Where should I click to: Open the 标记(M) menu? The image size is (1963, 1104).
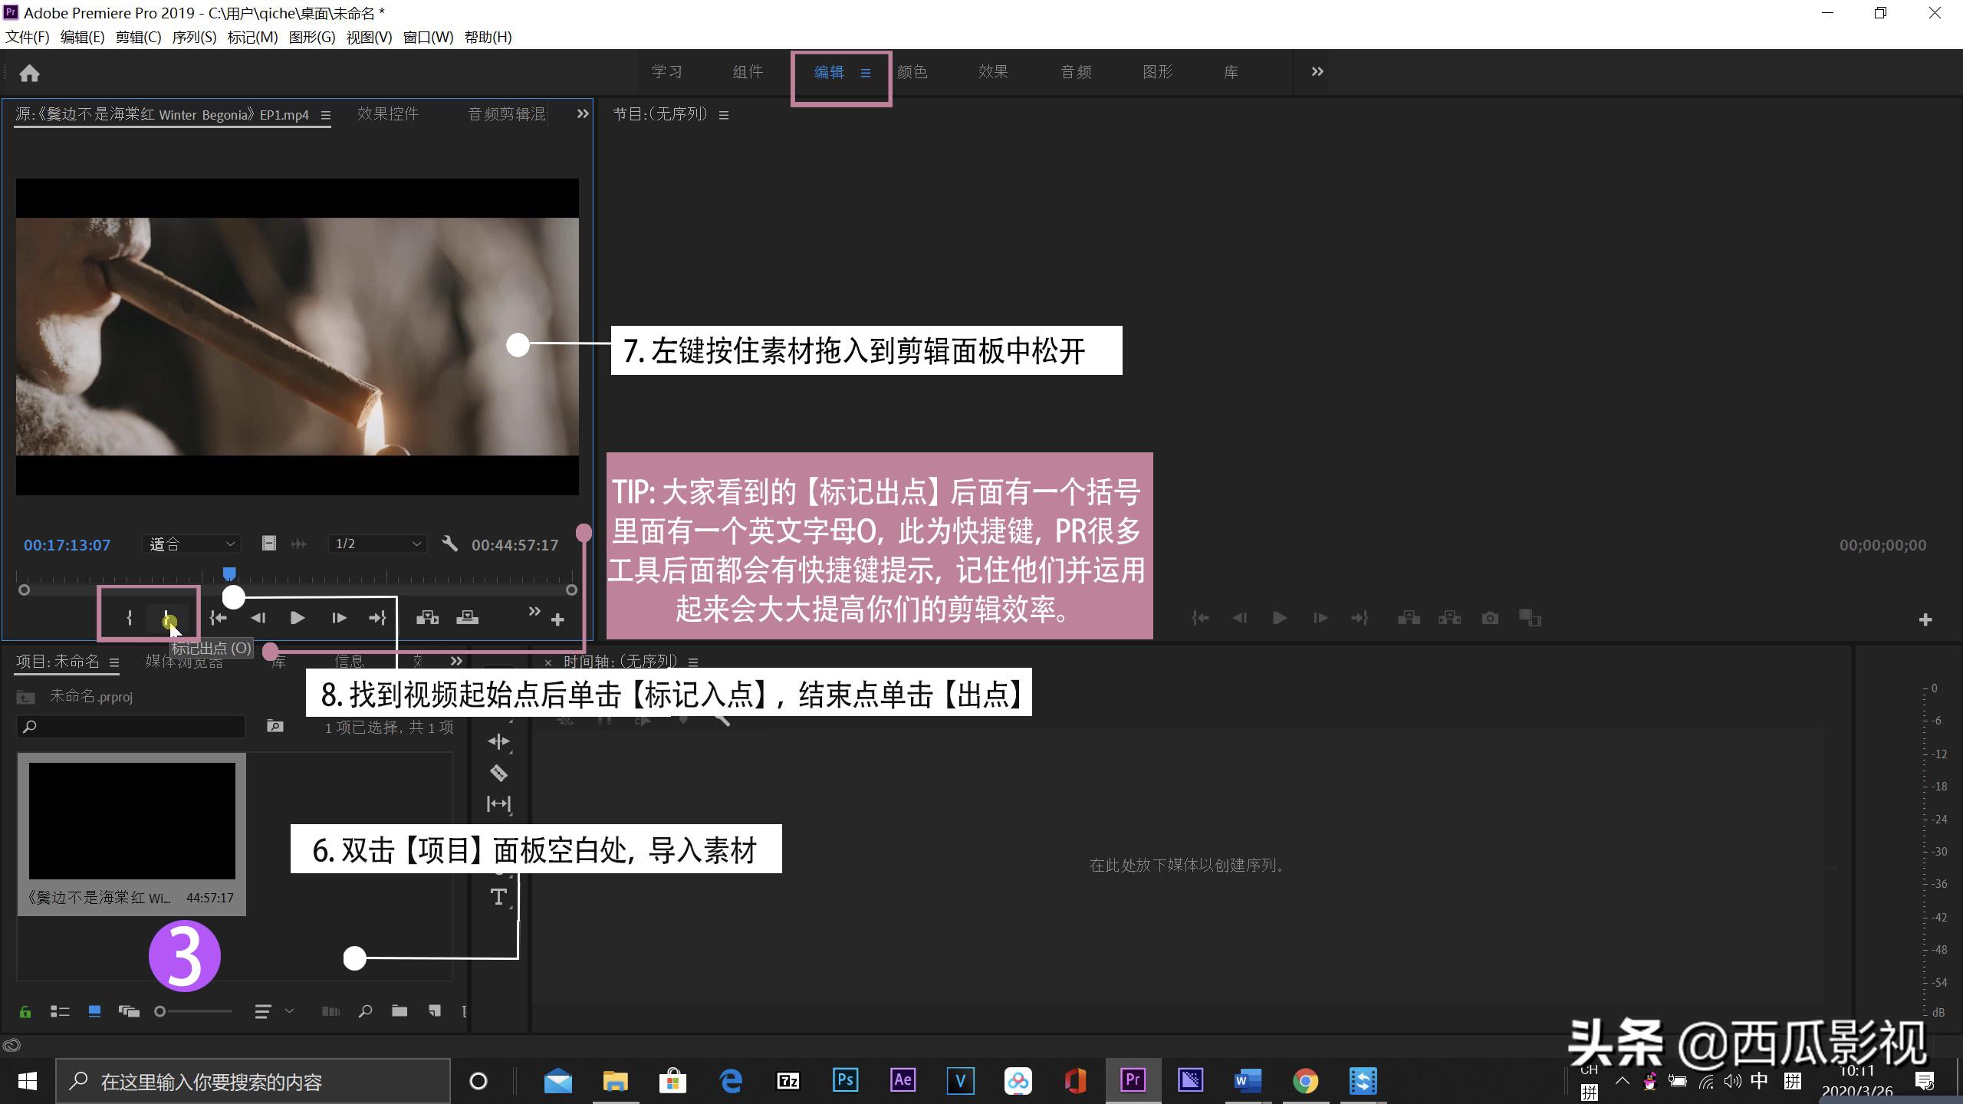tap(253, 37)
